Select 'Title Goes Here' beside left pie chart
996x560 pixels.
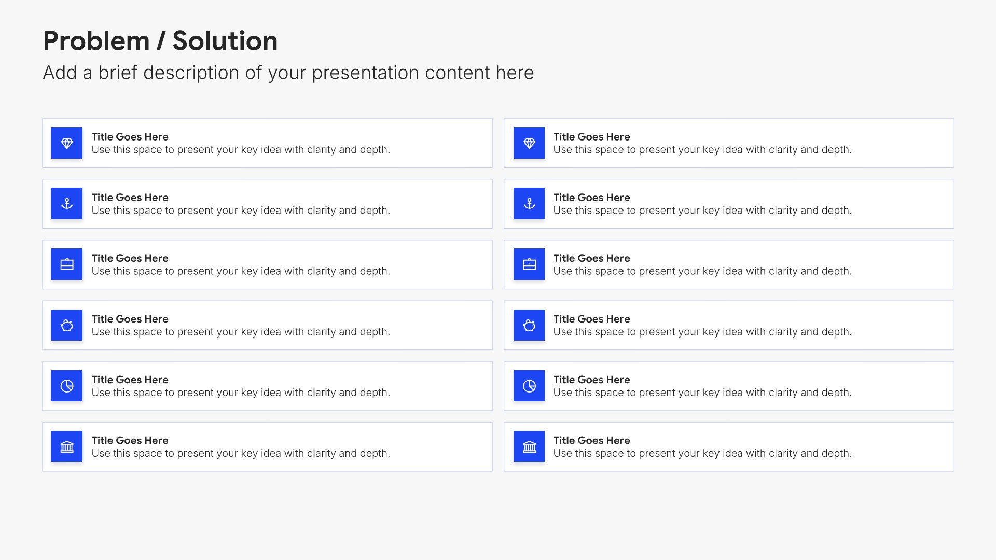pos(130,380)
